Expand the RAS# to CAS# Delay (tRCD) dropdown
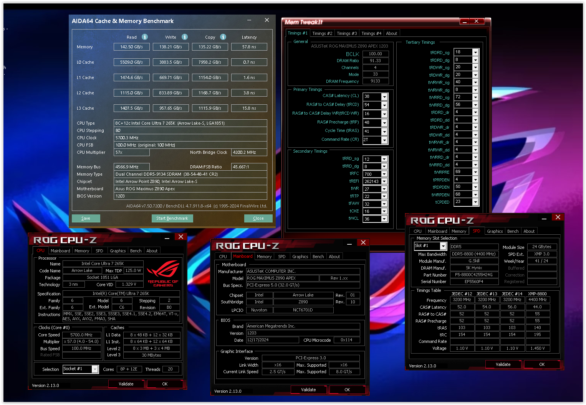586x405 pixels. [384, 105]
